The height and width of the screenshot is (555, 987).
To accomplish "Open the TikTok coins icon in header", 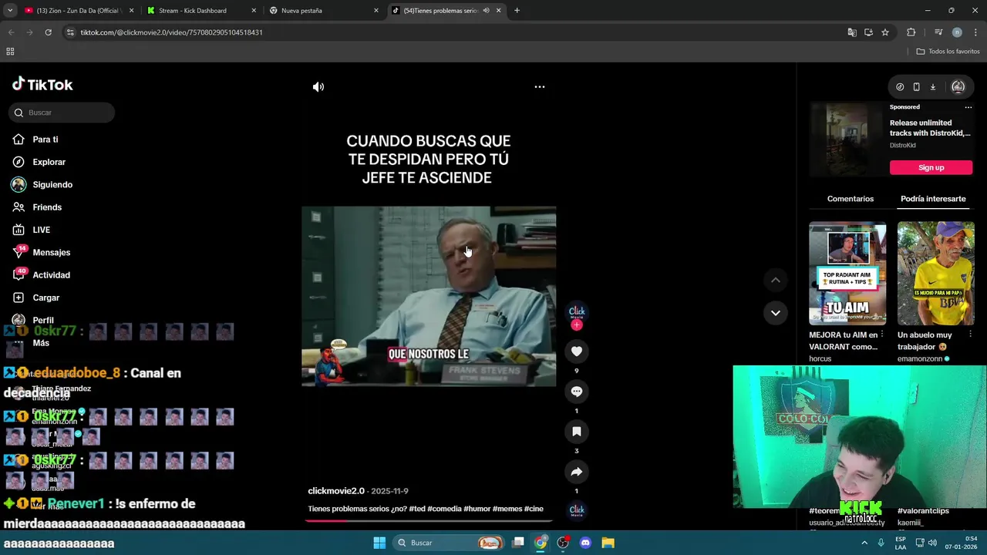I will [900, 87].
